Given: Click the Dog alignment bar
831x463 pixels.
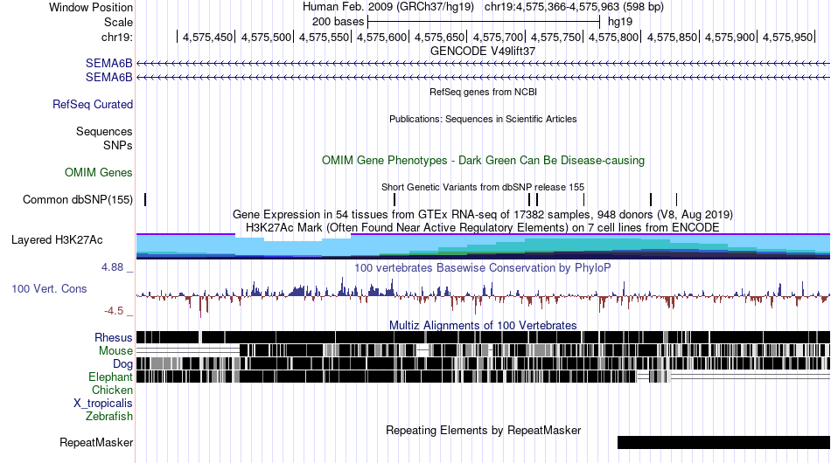Looking at the screenshot, I should point(484,363).
